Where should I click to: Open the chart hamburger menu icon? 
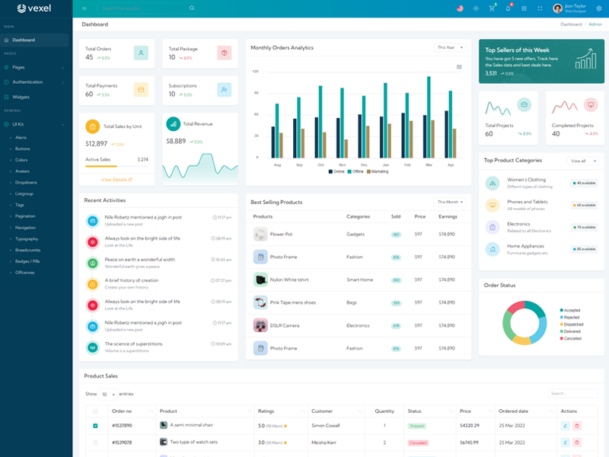(459, 67)
